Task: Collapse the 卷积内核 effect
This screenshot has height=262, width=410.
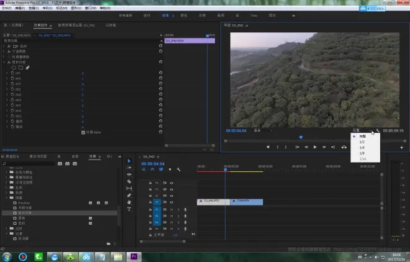Action: (4, 62)
